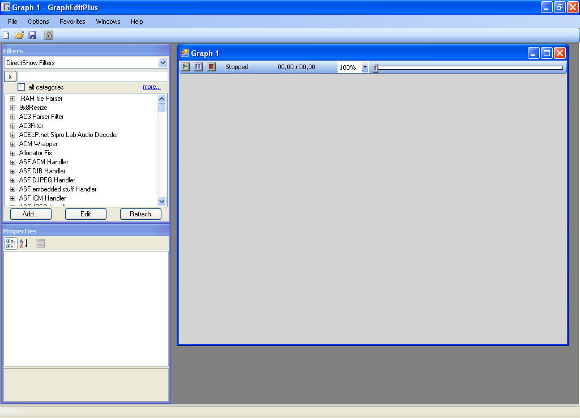Viewport: 580px width, 418px height.
Task: Expand the ASF DJPEG Handler node
Action: 12,180
